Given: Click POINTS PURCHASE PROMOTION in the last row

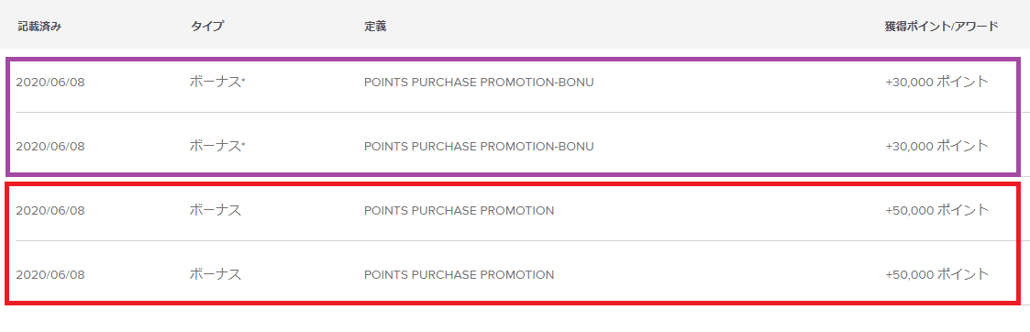Looking at the screenshot, I should pos(460,275).
